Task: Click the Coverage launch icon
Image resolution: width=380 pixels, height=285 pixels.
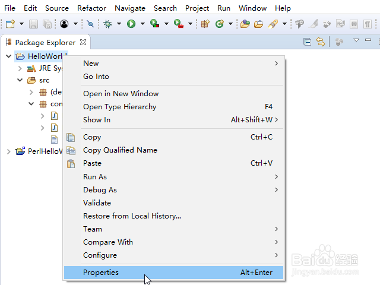Action: click(154, 24)
